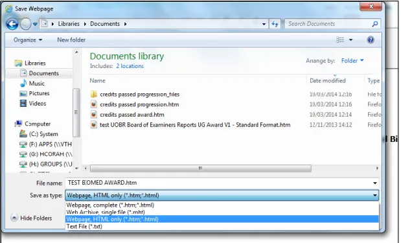Click the Documents breadcrumb in address bar
Screen dimensions: 401x243
point(105,24)
